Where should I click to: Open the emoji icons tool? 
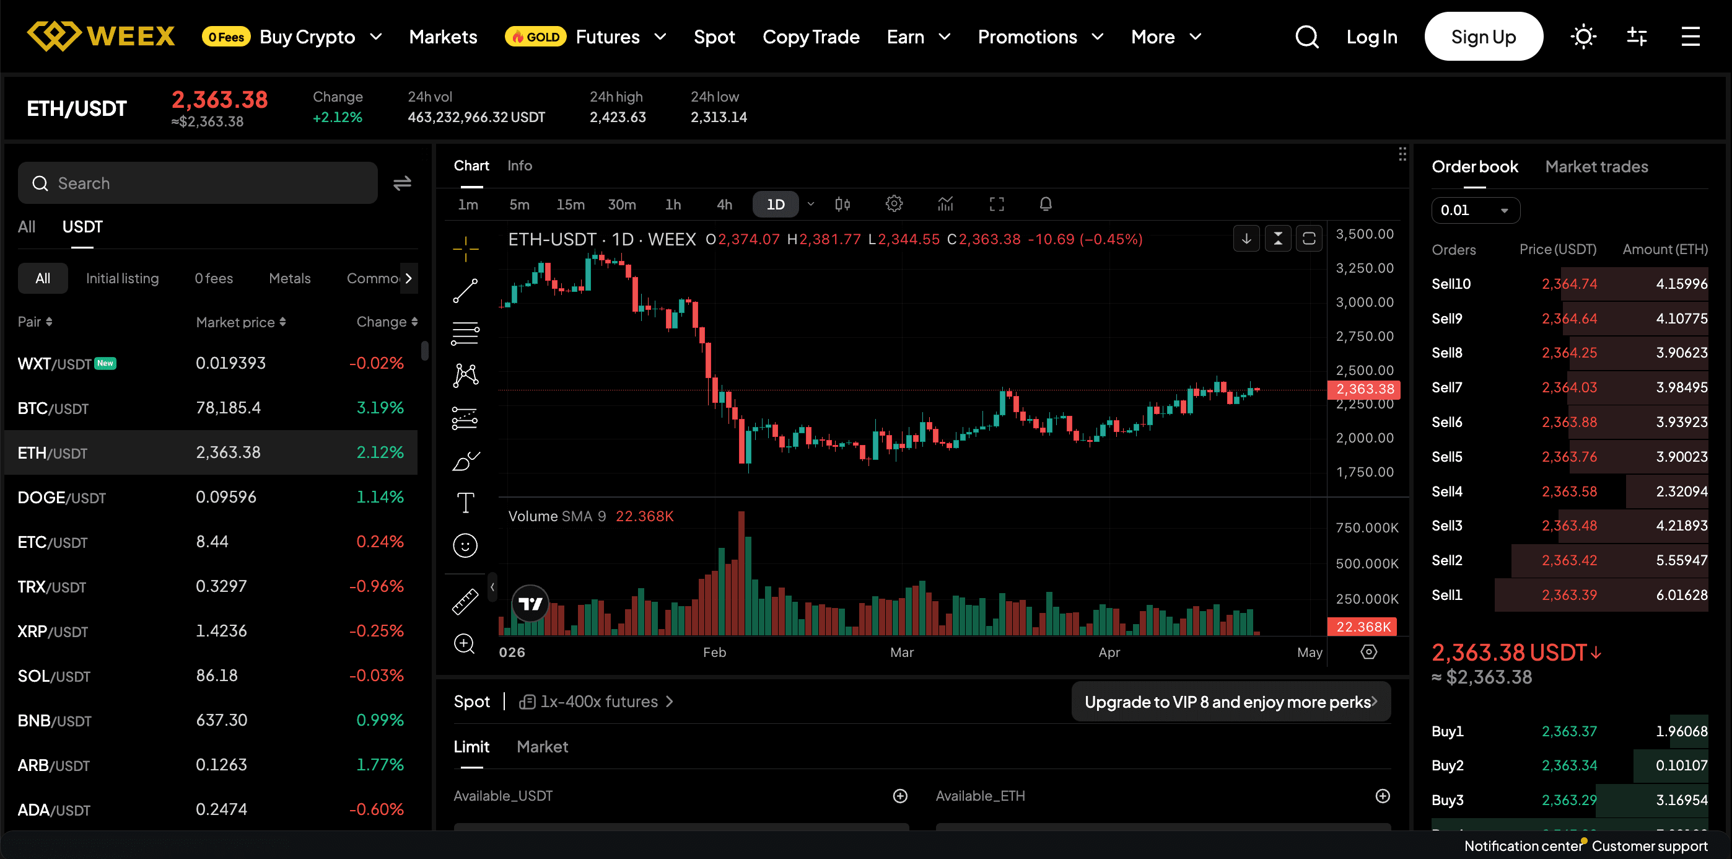[x=465, y=545]
